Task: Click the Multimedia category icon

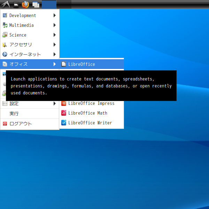Action: click(x=5, y=25)
